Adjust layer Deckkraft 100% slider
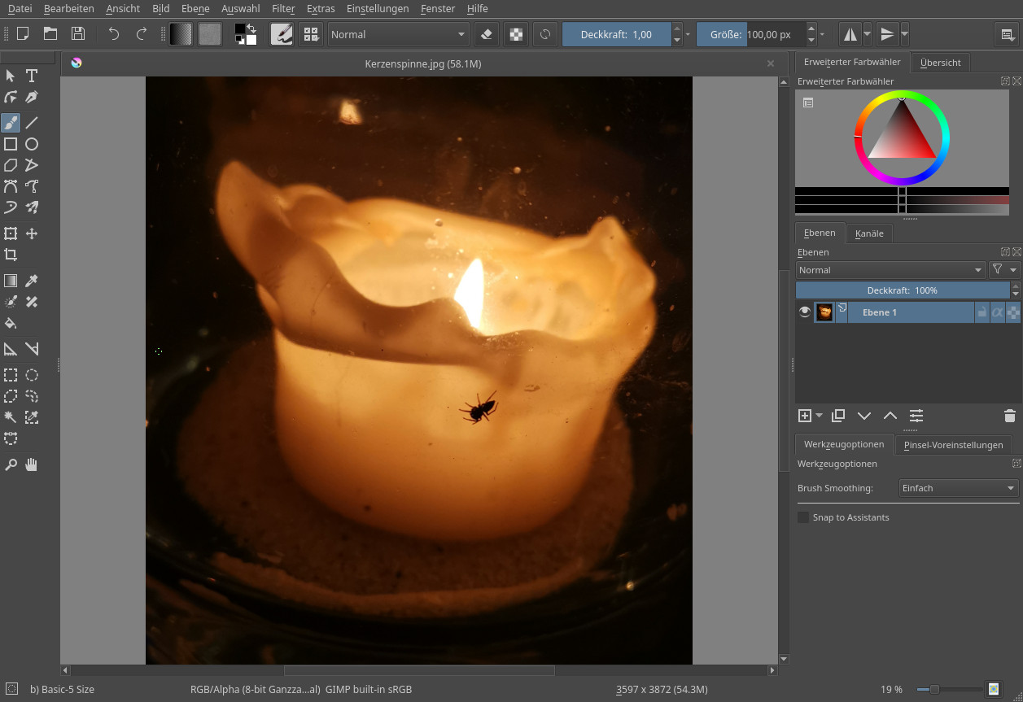The image size is (1023, 702). pyautogui.click(x=903, y=290)
